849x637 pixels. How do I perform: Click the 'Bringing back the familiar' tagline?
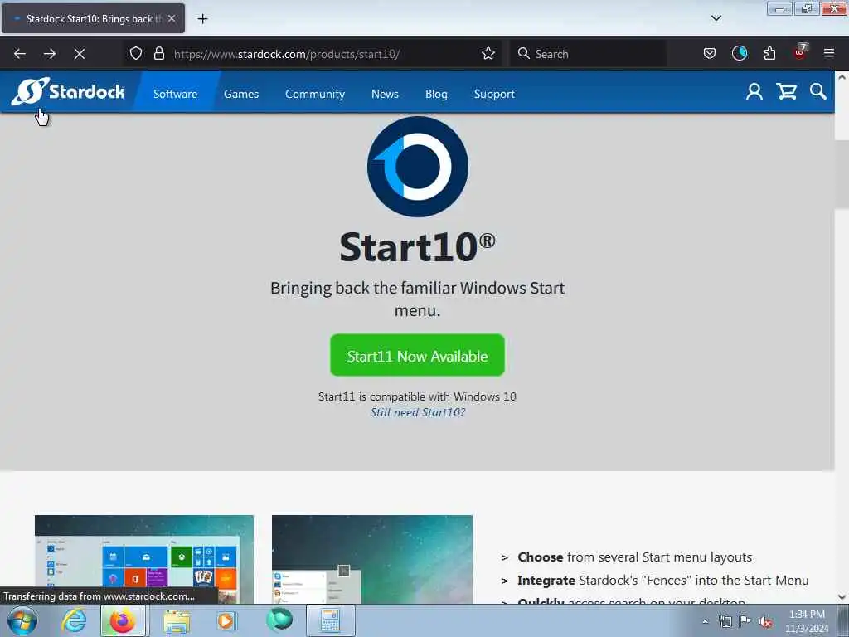[x=418, y=299]
